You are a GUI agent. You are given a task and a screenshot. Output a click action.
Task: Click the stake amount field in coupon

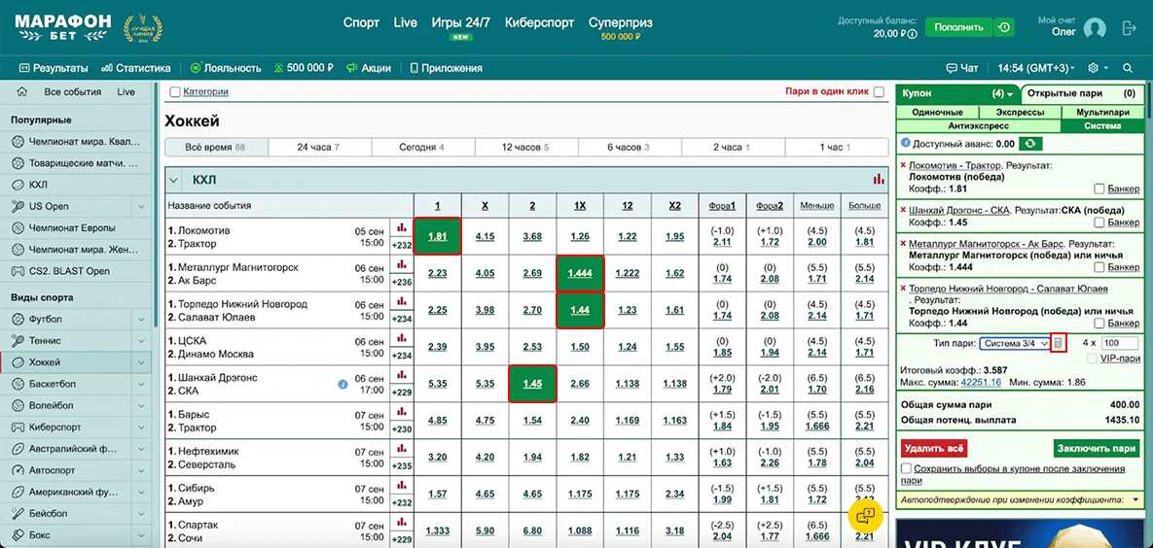pos(1121,343)
